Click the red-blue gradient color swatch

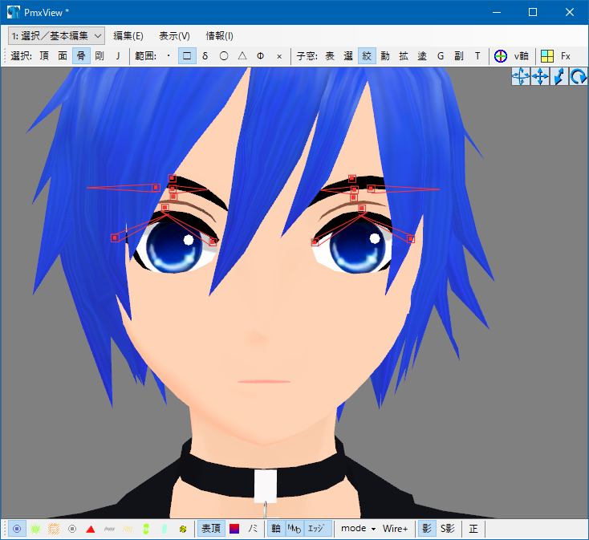click(x=234, y=529)
